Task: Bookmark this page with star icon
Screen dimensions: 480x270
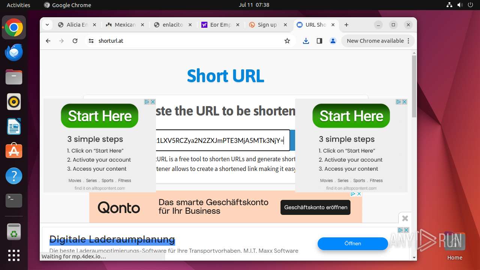Action: pos(287,41)
